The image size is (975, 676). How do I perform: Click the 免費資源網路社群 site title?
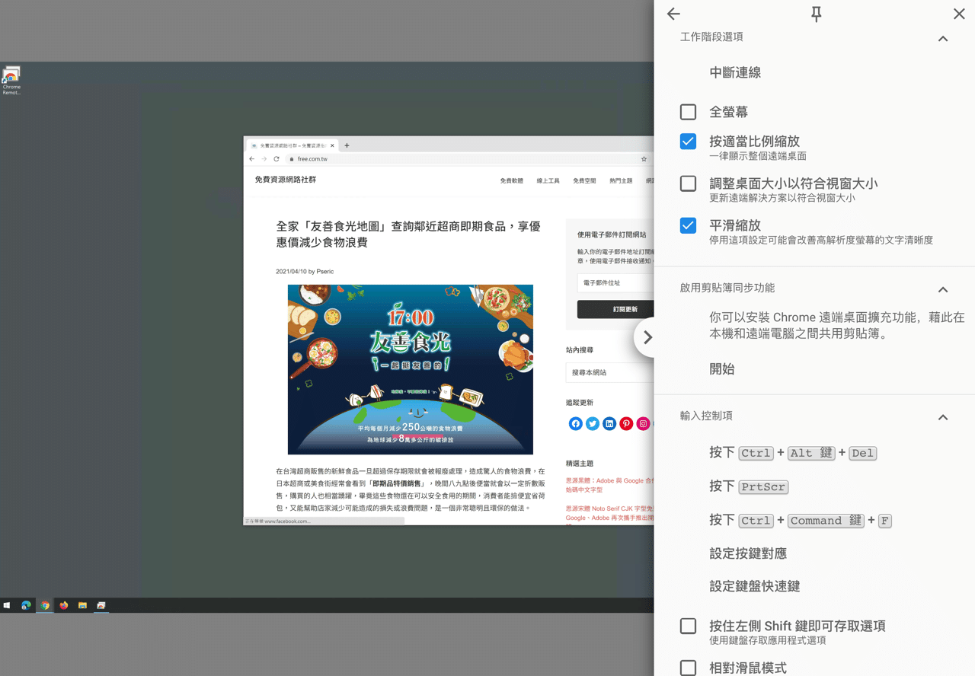[285, 180]
